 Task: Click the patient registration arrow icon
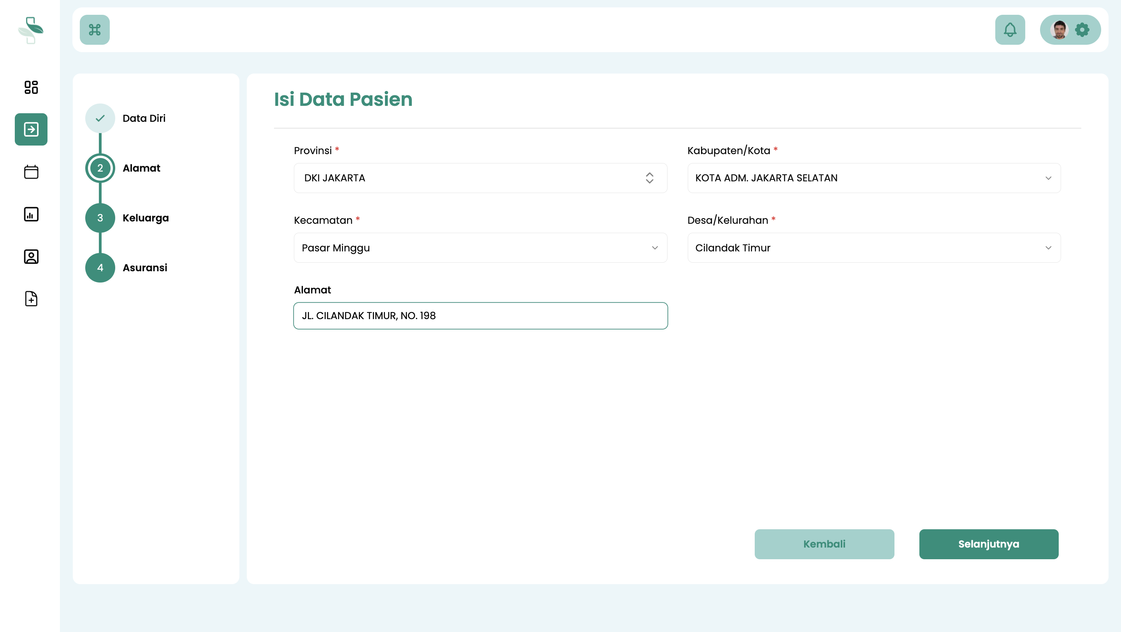tap(31, 129)
